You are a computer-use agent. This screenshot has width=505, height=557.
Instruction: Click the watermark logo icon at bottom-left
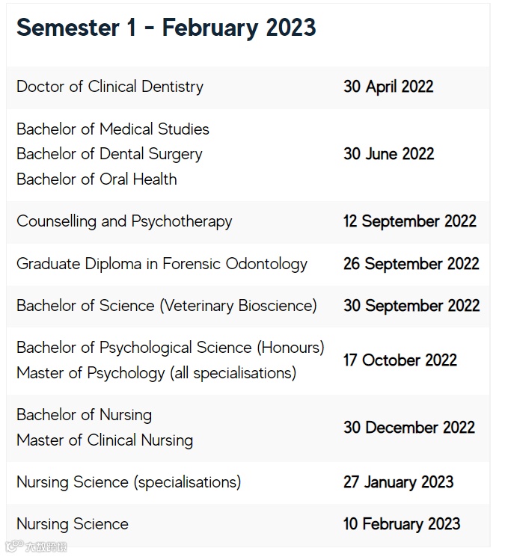click(x=14, y=546)
